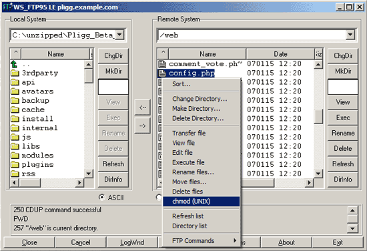367x251 pixels.
Task: Choose Delete files menu item
Action: coord(202,192)
